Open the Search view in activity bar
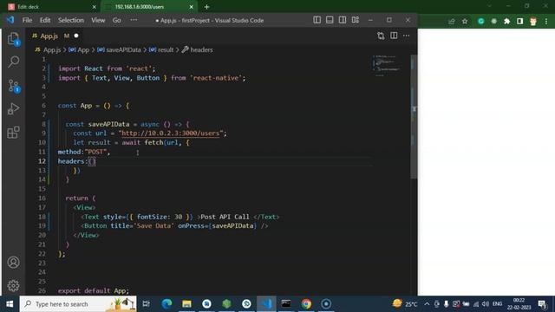The width and height of the screenshot is (555, 312). pyautogui.click(x=14, y=62)
